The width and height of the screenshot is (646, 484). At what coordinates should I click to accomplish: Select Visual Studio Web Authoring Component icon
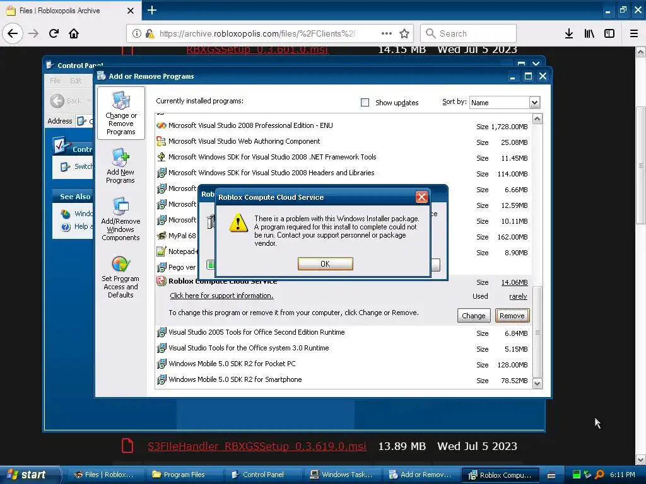161,141
